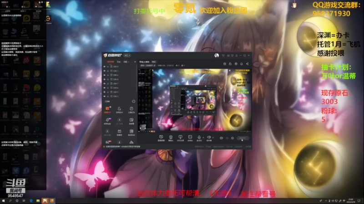Image resolution: width=364 pixels, height=204 pixels.
Task: Mute the microphone
Action: (x=199, y=138)
